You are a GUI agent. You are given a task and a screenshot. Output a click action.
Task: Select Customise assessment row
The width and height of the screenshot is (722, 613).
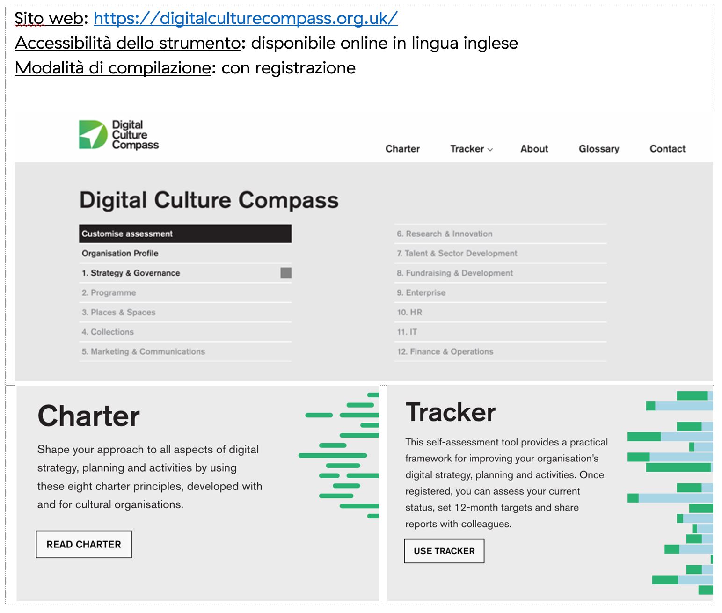(185, 234)
